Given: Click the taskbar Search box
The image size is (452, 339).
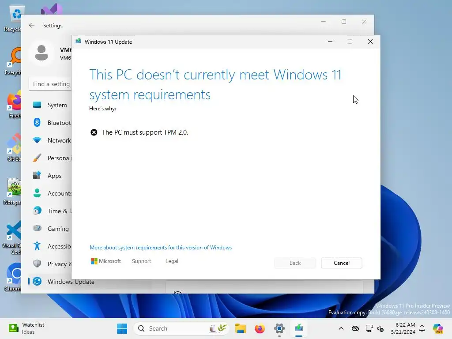Looking at the screenshot, I should coord(181,328).
